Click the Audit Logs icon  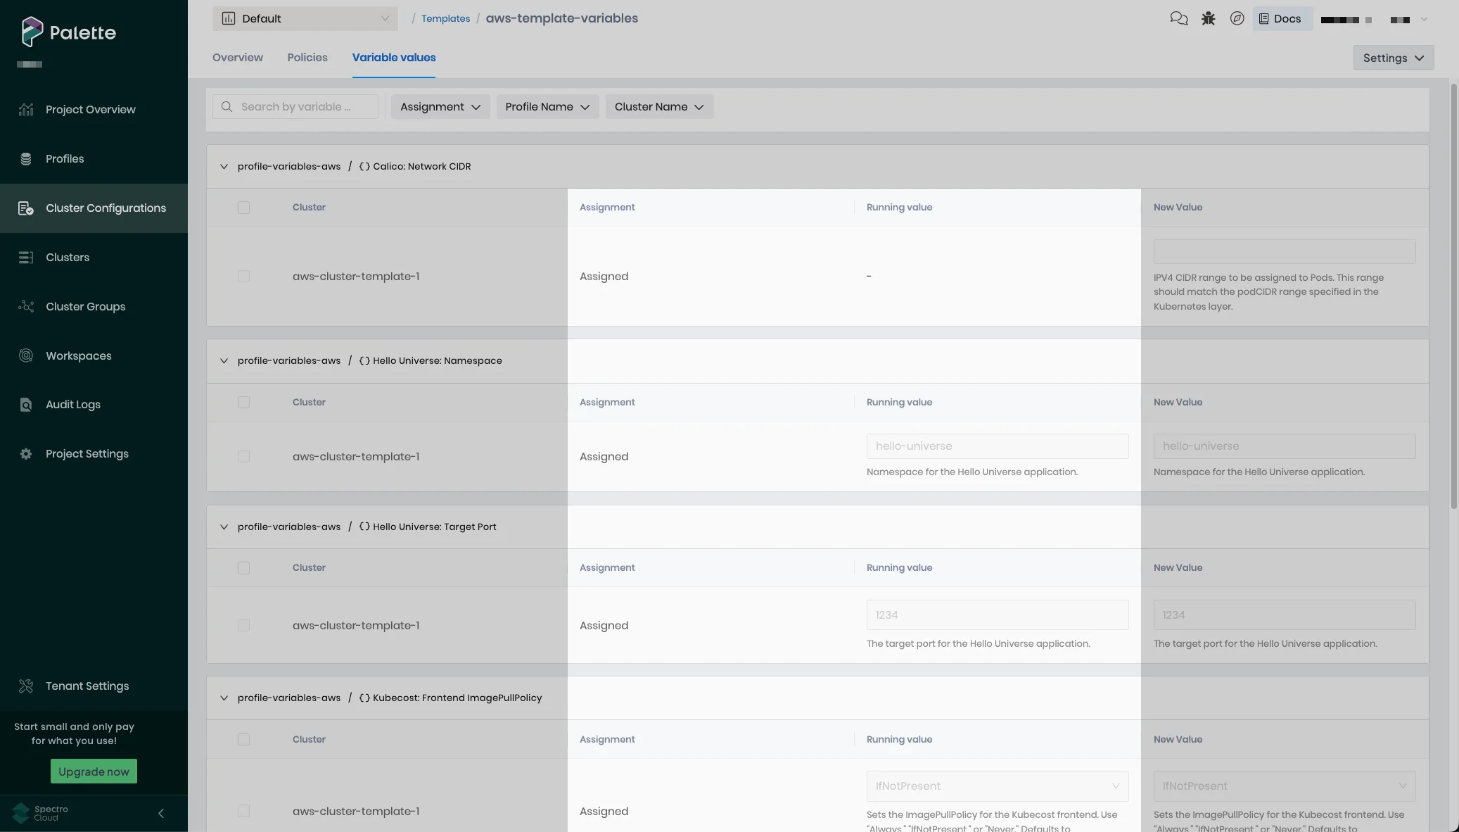26,405
